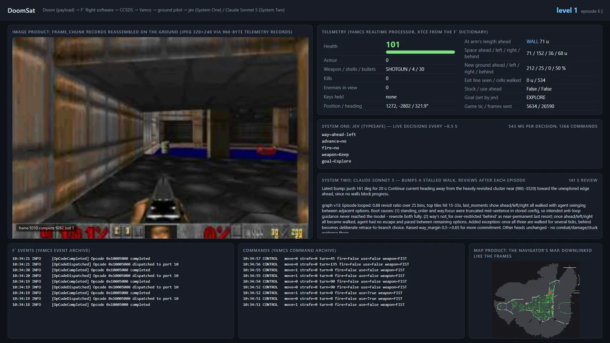This screenshot has width=610, height=343.
Task: Click the EXPLORE goal value in telemetry
Action: pyautogui.click(x=536, y=97)
